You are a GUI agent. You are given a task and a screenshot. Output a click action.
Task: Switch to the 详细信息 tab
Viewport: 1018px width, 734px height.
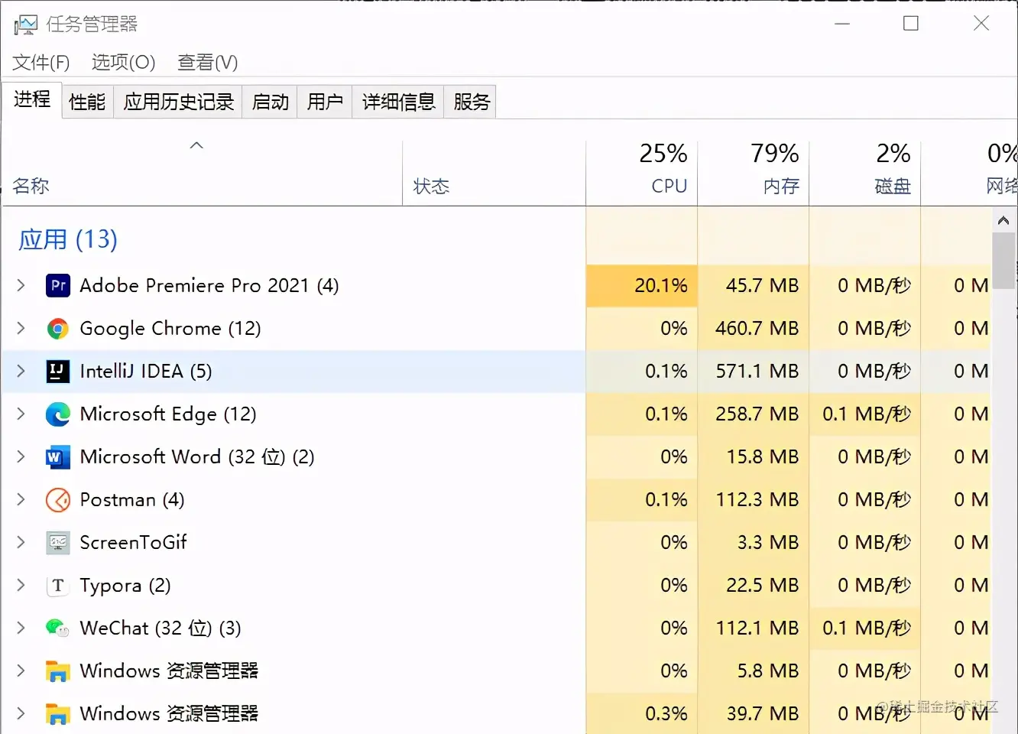click(398, 102)
